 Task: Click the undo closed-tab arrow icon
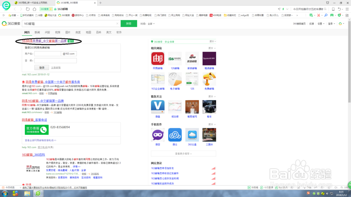[x=339, y=9]
